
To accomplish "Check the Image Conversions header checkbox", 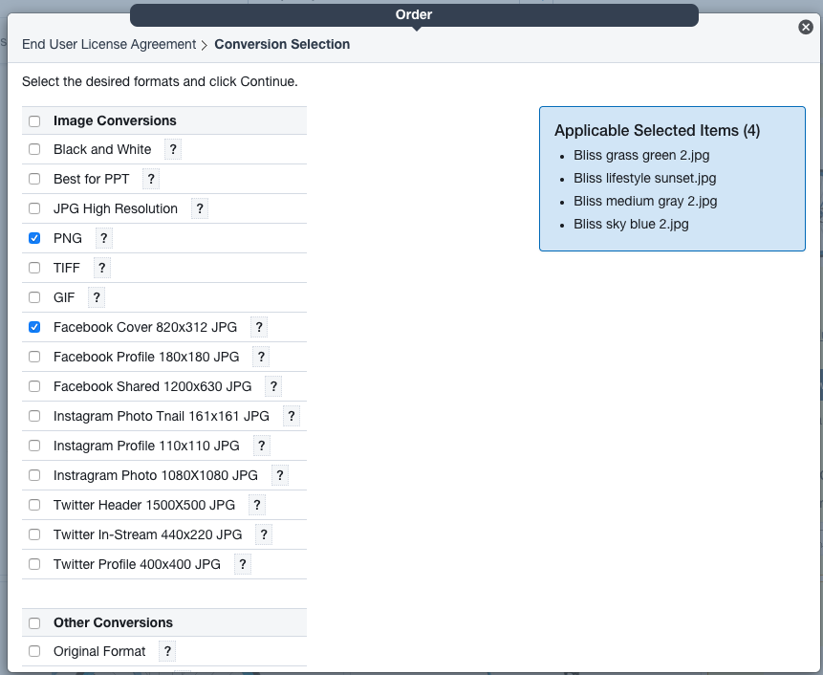I will [34, 121].
